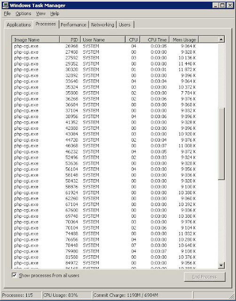Select process row with PID 58432
Screen dimensions: 236x301
click(x=115, y=181)
